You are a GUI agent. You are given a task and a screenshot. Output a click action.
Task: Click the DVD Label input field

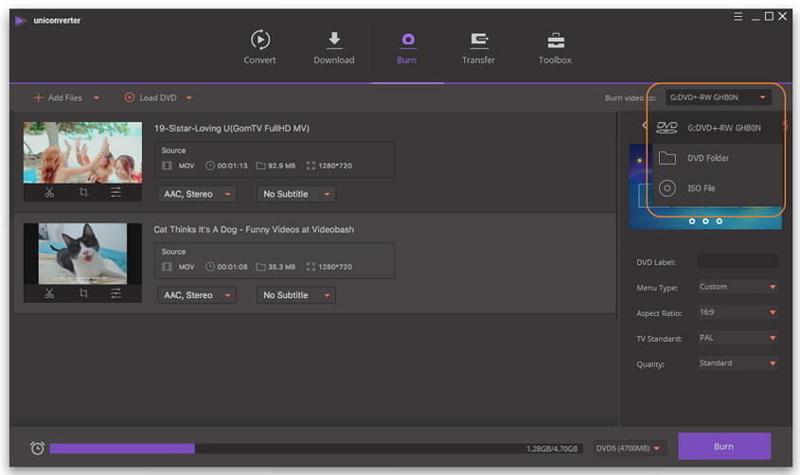click(738, 261)
